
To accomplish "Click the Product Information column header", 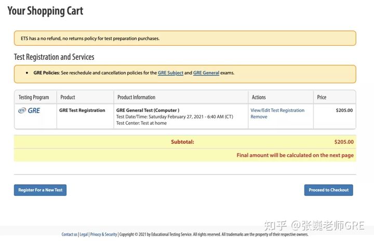I will 136,97.
